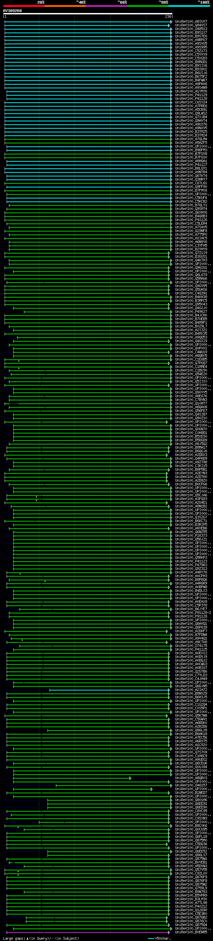Image resolution: width=213 pixels, height=941 pixels.
Task: Select the UniRef100_A8N1B2 label
Action: (x=191, y=506)
